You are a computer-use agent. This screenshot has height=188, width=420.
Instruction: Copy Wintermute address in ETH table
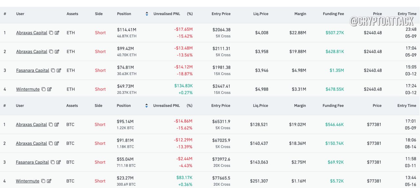(43, 89)
